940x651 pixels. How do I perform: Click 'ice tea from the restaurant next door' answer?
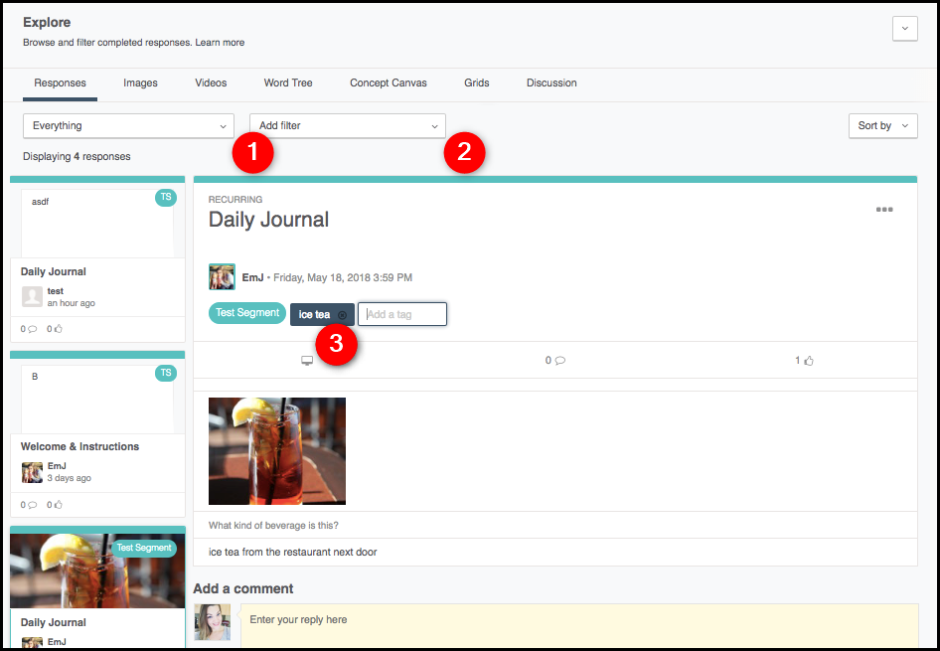[292, 552]
